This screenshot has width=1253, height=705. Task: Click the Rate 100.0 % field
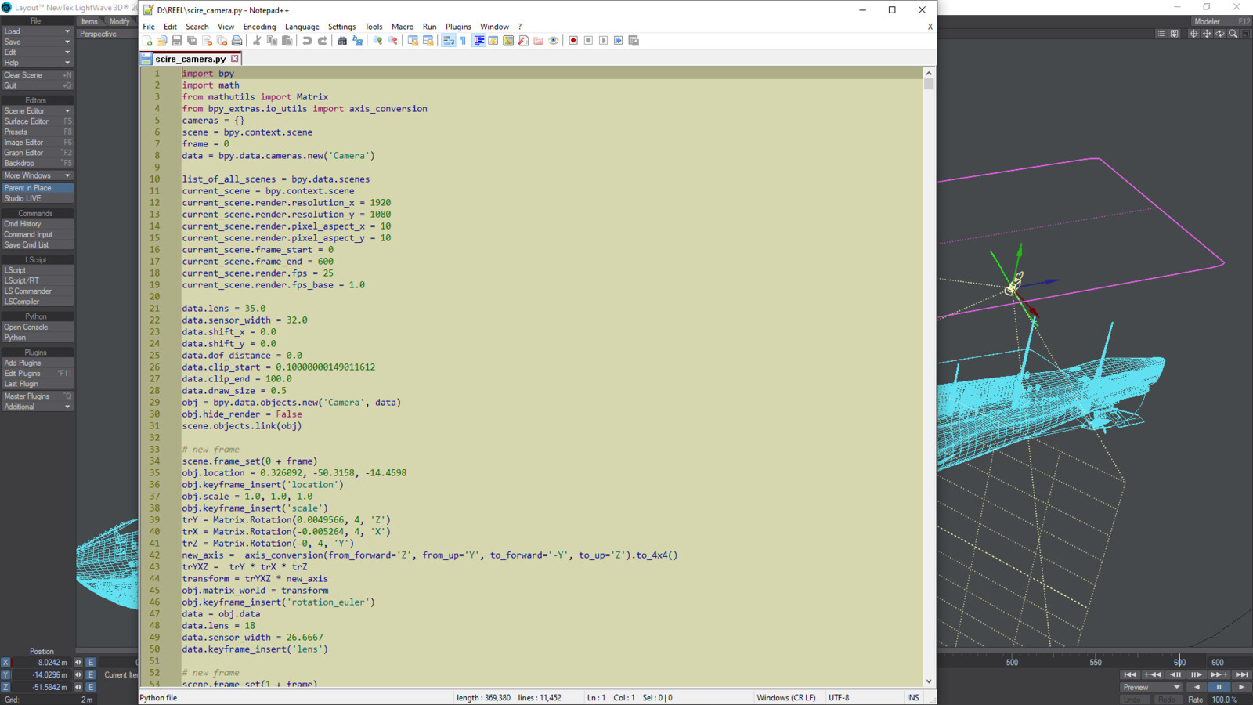point(1230,700)
